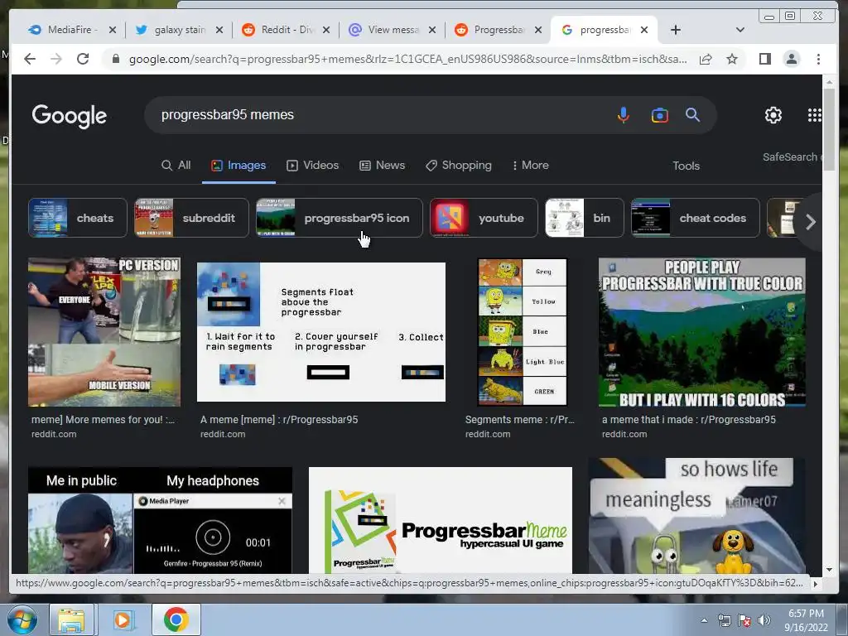The height and width of the screenshot is (636, 848).
Task: Open 'A meme [meme] : r/Progressbar95' link
Action: [279, 420]
